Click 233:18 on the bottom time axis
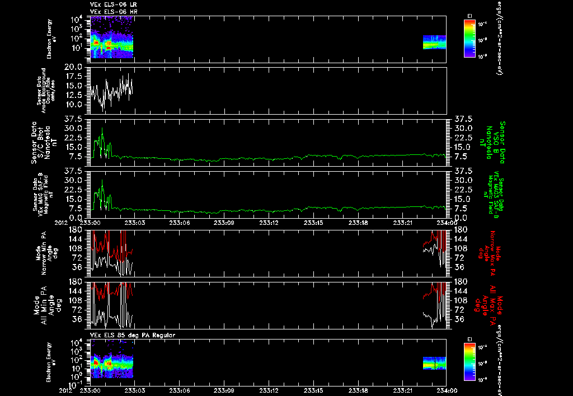Viewport: 573px width, 396px height. coord(359,390)
